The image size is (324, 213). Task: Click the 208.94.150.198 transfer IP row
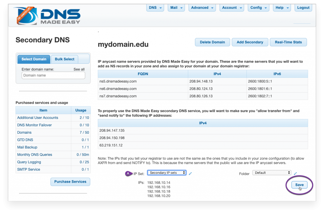point(203,138)
